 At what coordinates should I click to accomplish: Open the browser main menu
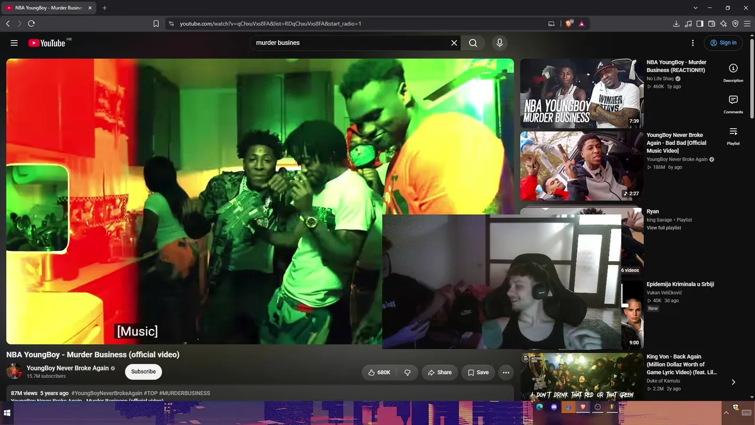point(747,24)
